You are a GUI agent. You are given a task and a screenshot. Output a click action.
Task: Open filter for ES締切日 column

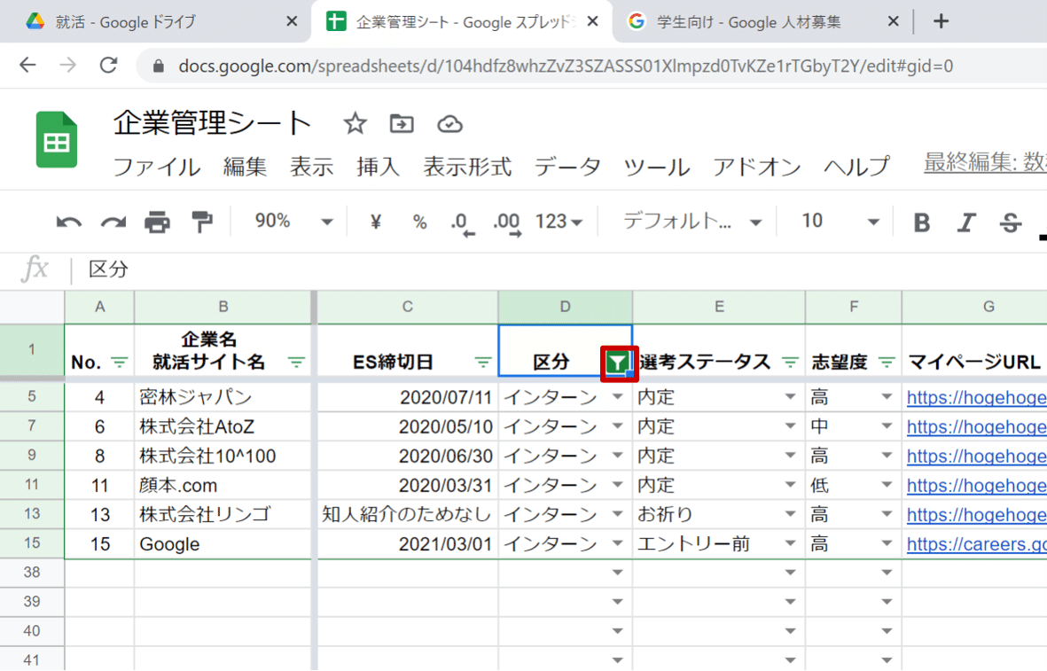(483, 363)
